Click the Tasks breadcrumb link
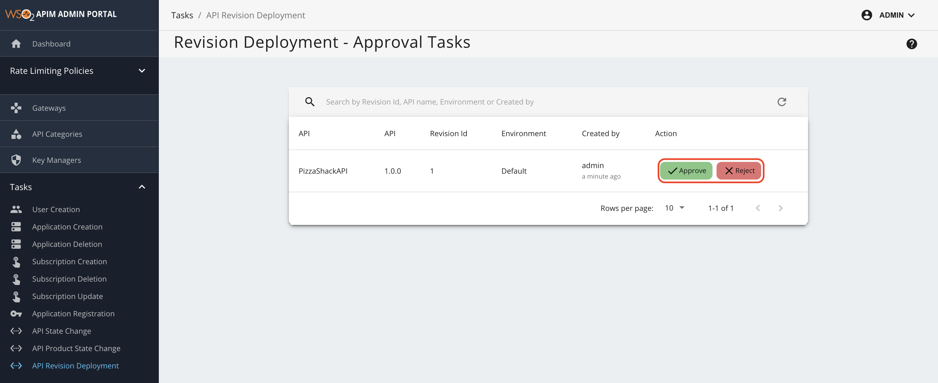The image size is (938, 383). click(x=182, y=15)
